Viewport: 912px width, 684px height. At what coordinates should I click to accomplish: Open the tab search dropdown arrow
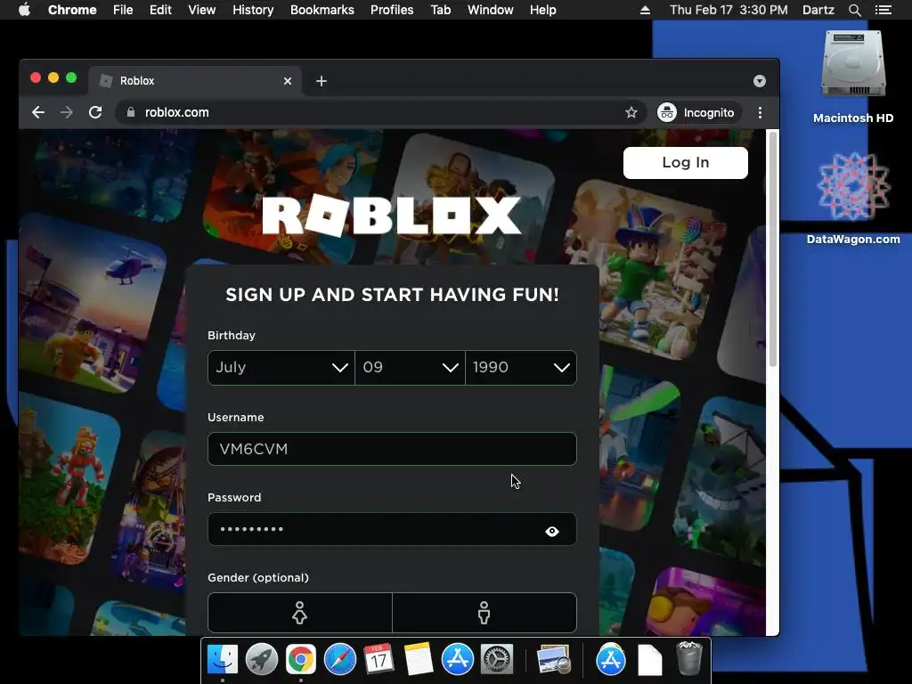pos(759,81)
